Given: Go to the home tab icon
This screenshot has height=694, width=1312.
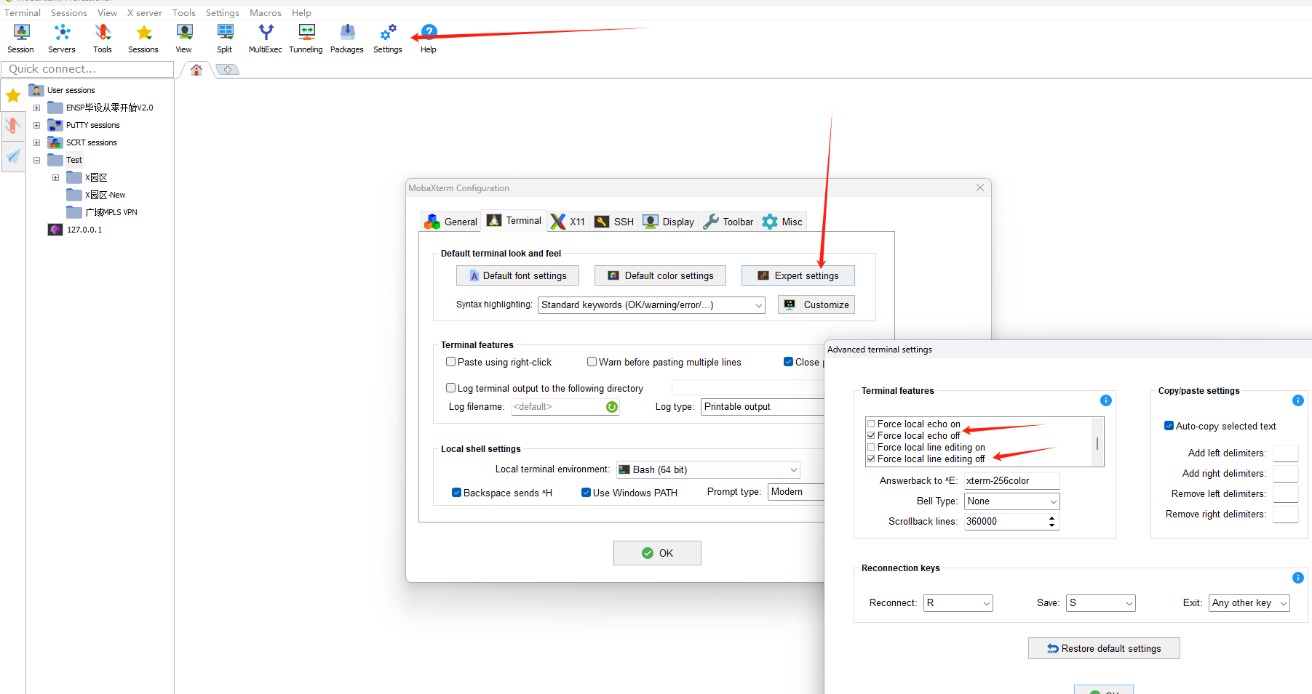Looking at the screenshot, I should click(x=196, y=70).
